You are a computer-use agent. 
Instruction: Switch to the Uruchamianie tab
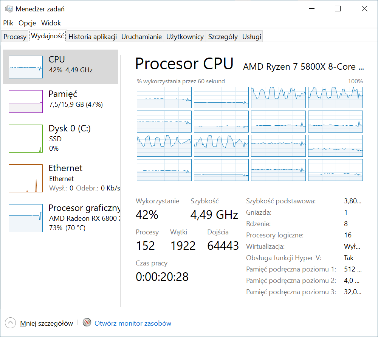[x=141, y=36]
